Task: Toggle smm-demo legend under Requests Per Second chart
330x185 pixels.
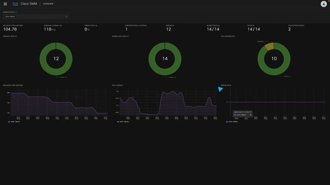Action: 14,122
